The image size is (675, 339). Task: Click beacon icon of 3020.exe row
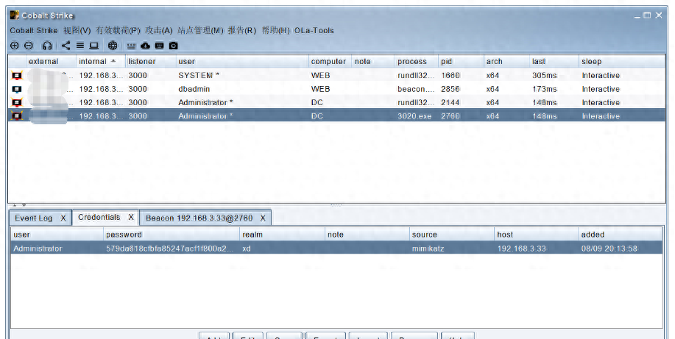[17, 116]
